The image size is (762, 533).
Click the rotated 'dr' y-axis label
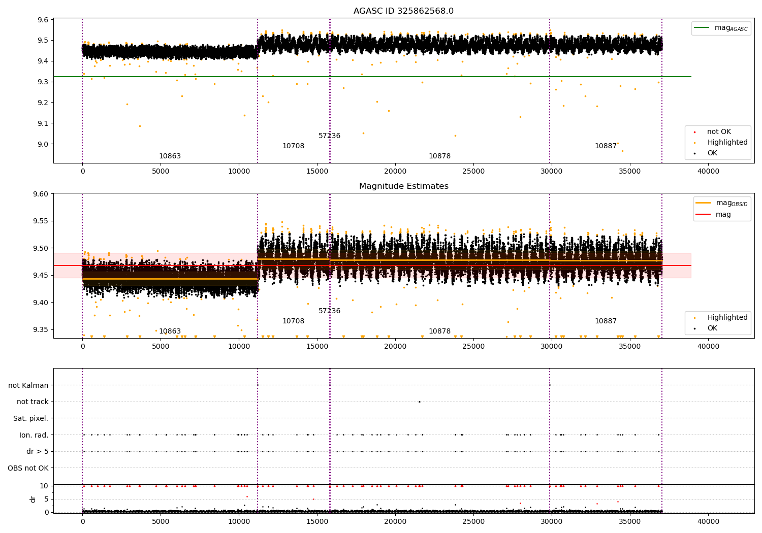(33, 499)
